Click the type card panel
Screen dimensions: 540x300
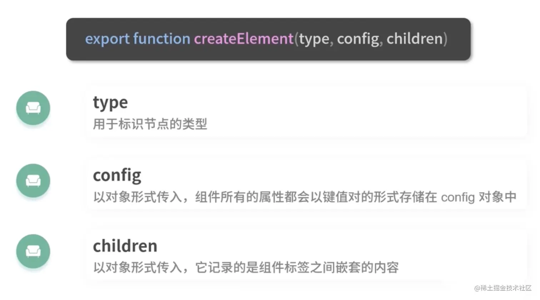tap(306, 111)
